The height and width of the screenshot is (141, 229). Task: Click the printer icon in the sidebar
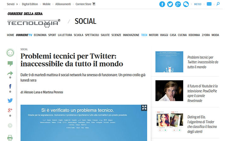coord(10,138)
